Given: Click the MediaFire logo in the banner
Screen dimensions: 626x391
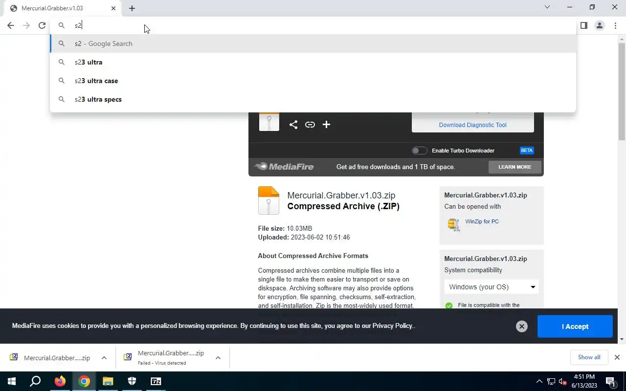Looking at the screenshot, I should pyautogui.click(x=284, y=167).
